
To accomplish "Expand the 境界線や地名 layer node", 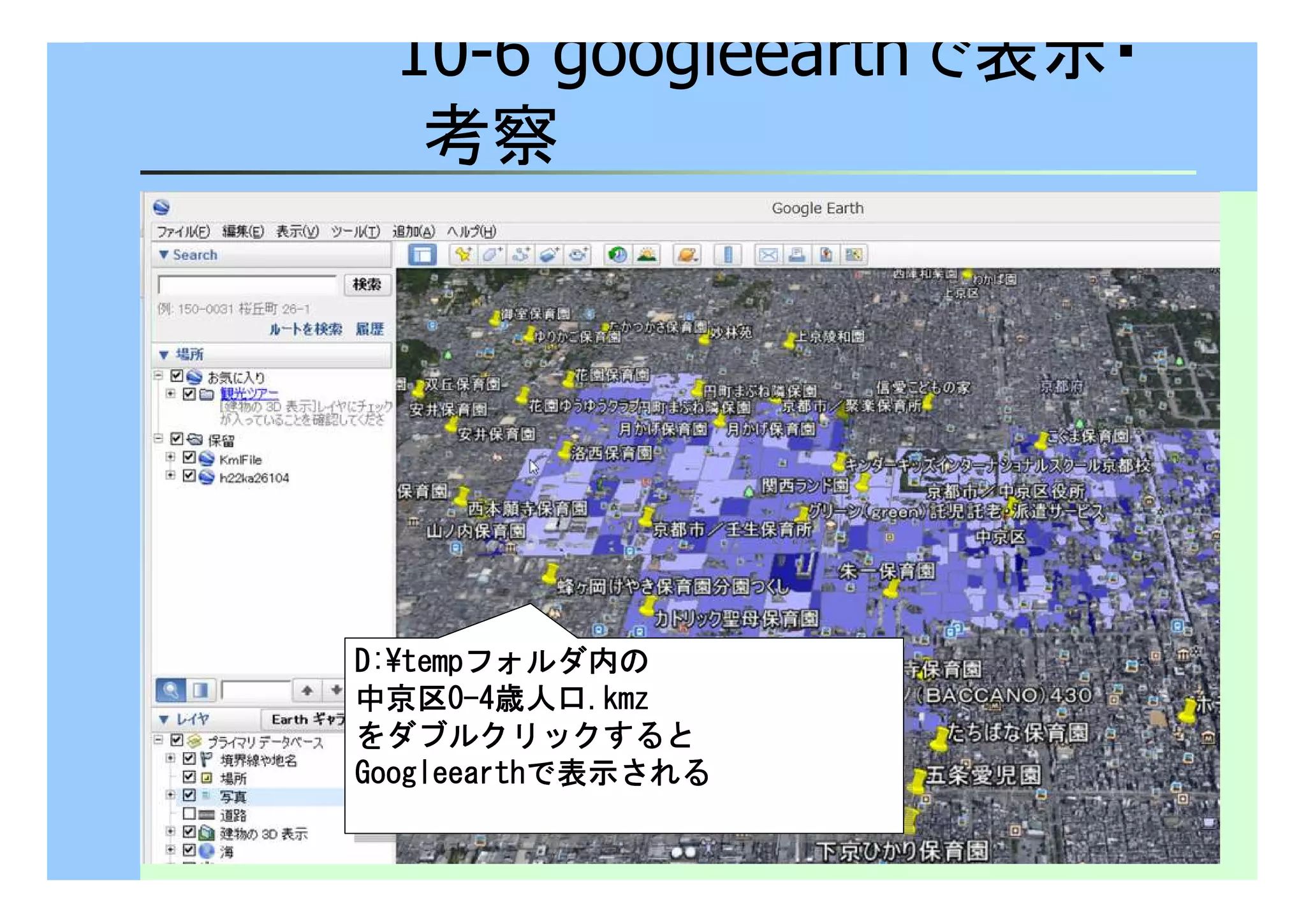I will tap(170, 759).
